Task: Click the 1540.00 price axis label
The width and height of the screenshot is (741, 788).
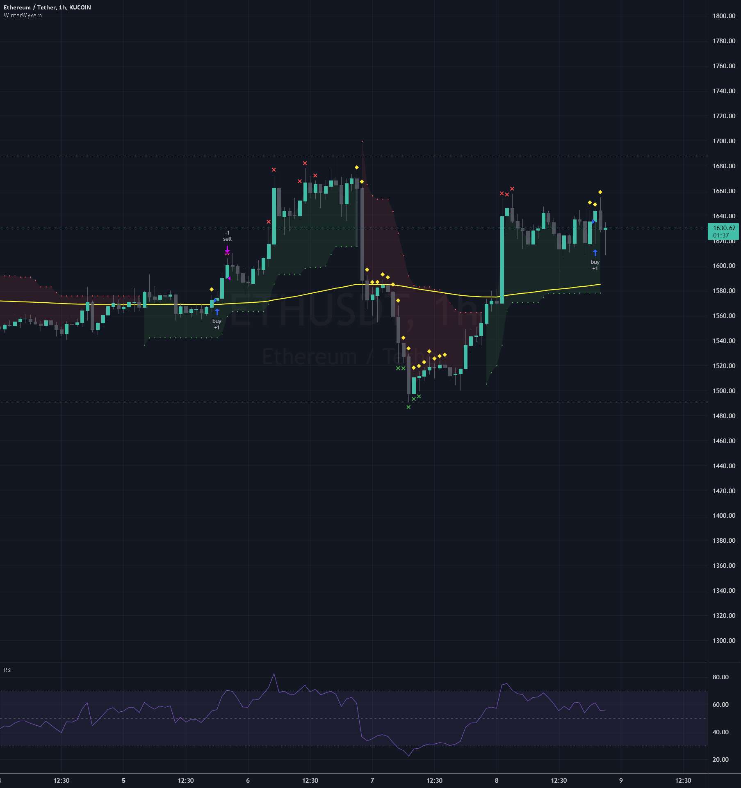Action: 724,341
